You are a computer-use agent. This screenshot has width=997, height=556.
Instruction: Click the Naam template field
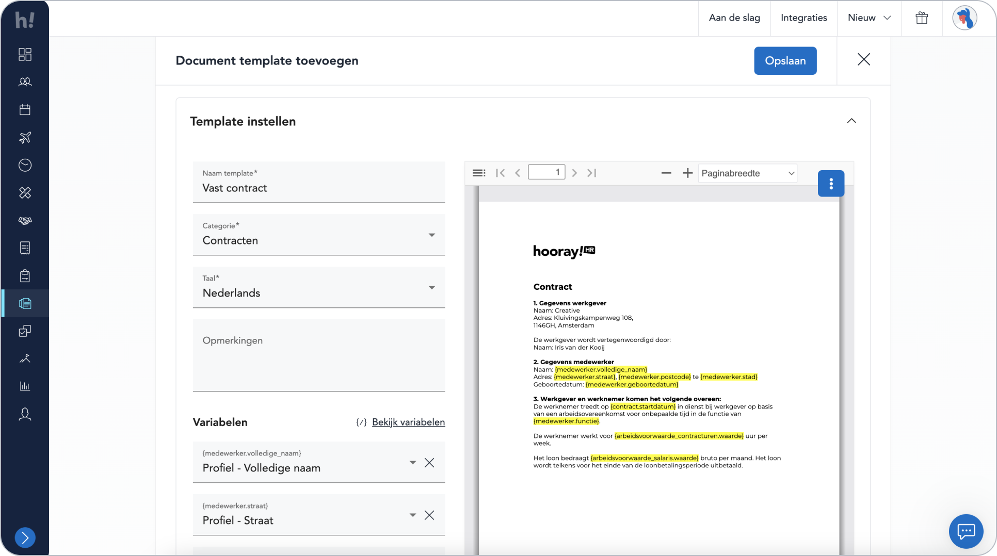[319, 182]
